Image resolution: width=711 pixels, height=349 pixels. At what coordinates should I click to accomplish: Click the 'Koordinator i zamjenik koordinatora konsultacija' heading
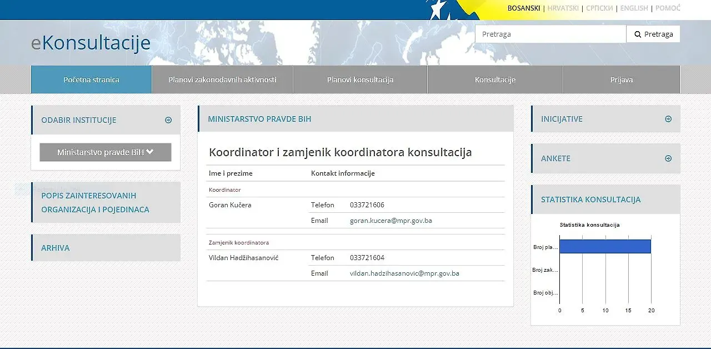(340, 152)
